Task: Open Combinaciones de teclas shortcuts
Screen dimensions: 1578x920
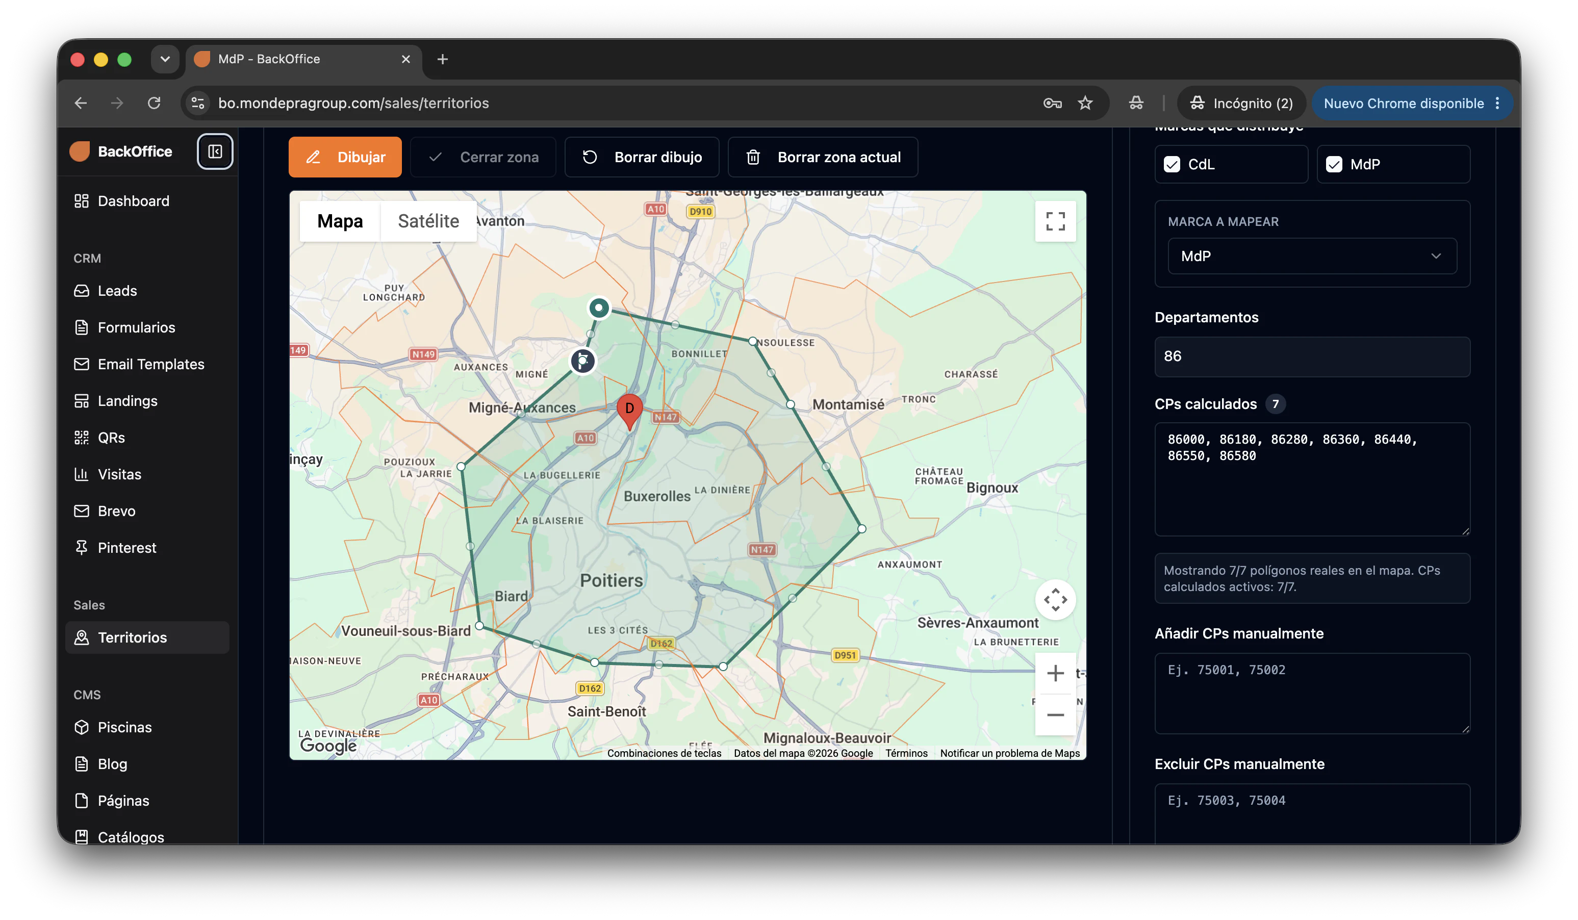Action: coord(664,753)
